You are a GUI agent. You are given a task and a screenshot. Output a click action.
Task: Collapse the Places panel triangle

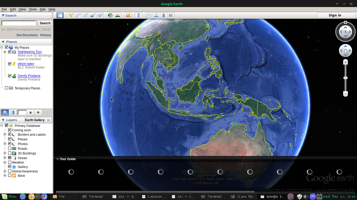click(3, 42)
